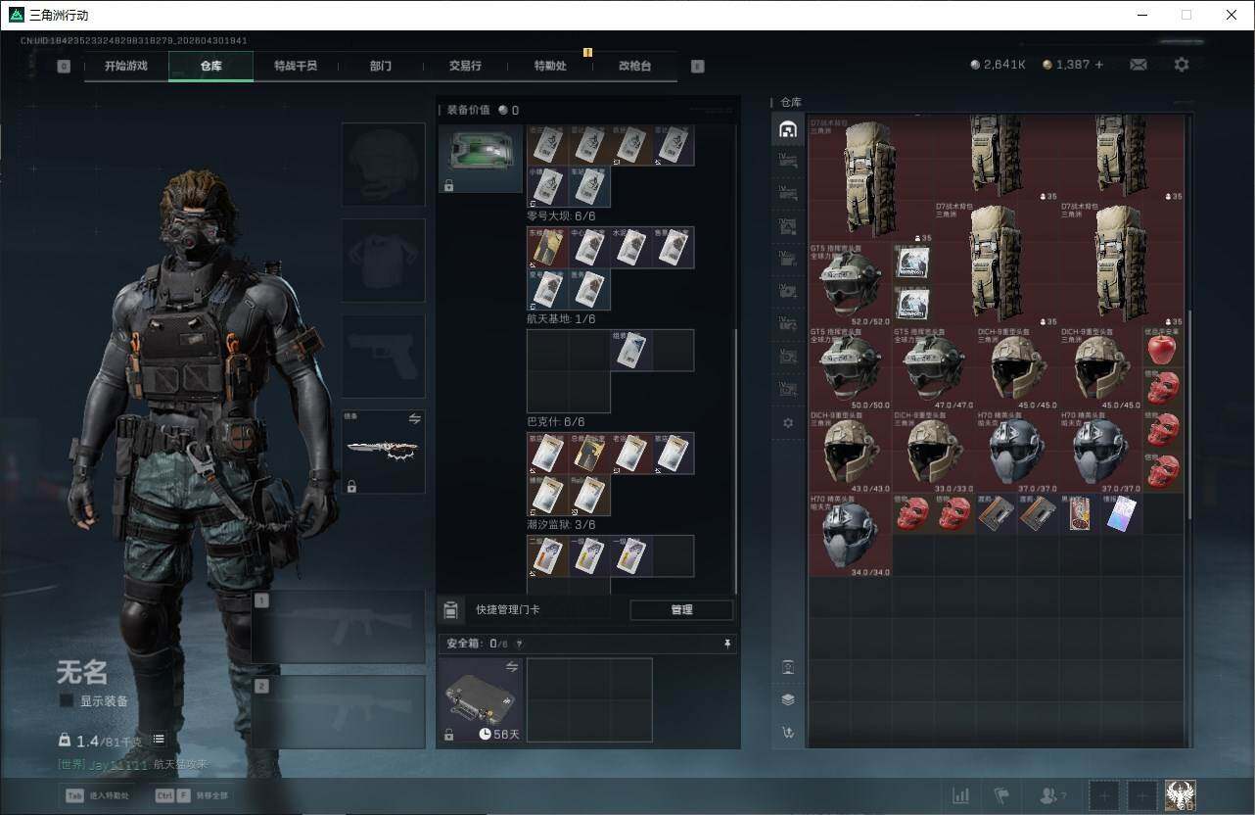Open the statistics bar chart icon

tap(961, 795)
